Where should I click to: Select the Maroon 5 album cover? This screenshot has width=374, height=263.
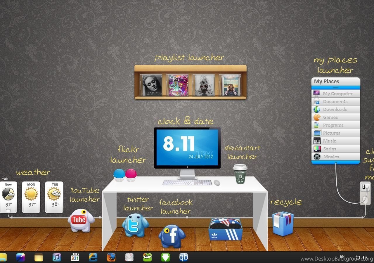177,85
